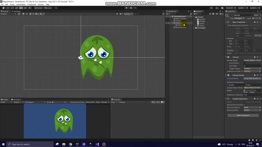This screenshot has width=262, height=147.
Task: Open the File menu
Action: click(x=2, y=4)
